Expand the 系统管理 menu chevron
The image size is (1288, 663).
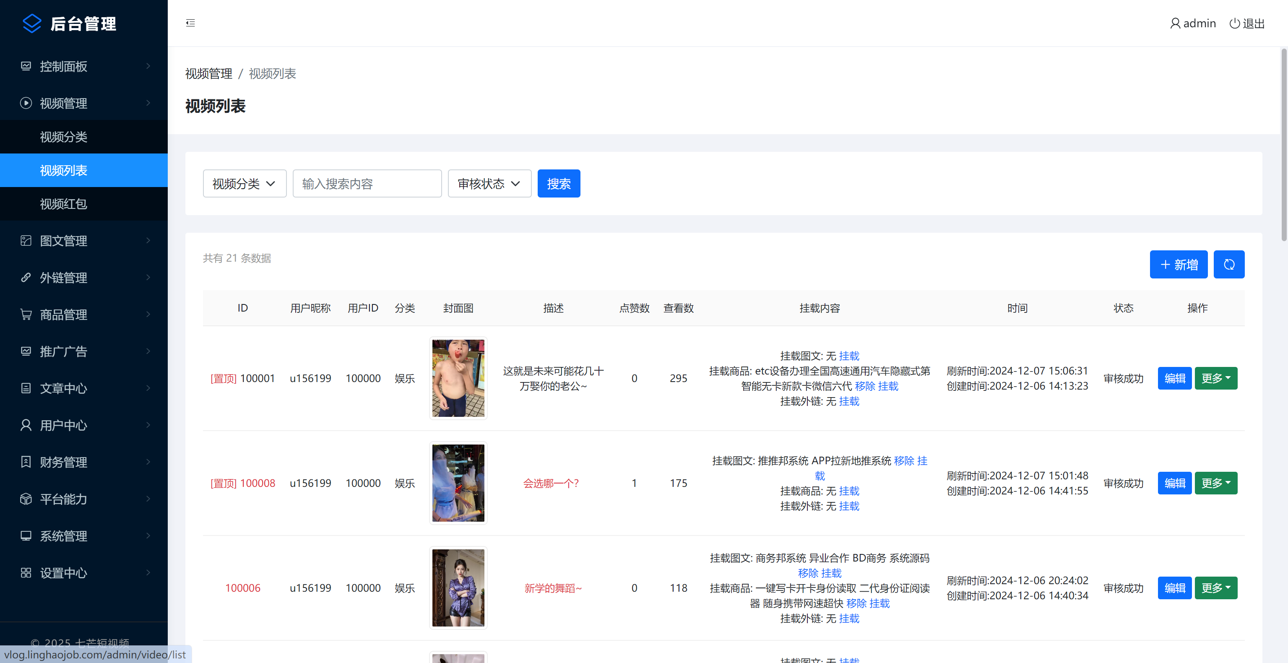tap(148, 536)
